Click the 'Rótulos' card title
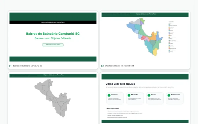The height and width of the screenshot is (124, 198). [153, 95]
